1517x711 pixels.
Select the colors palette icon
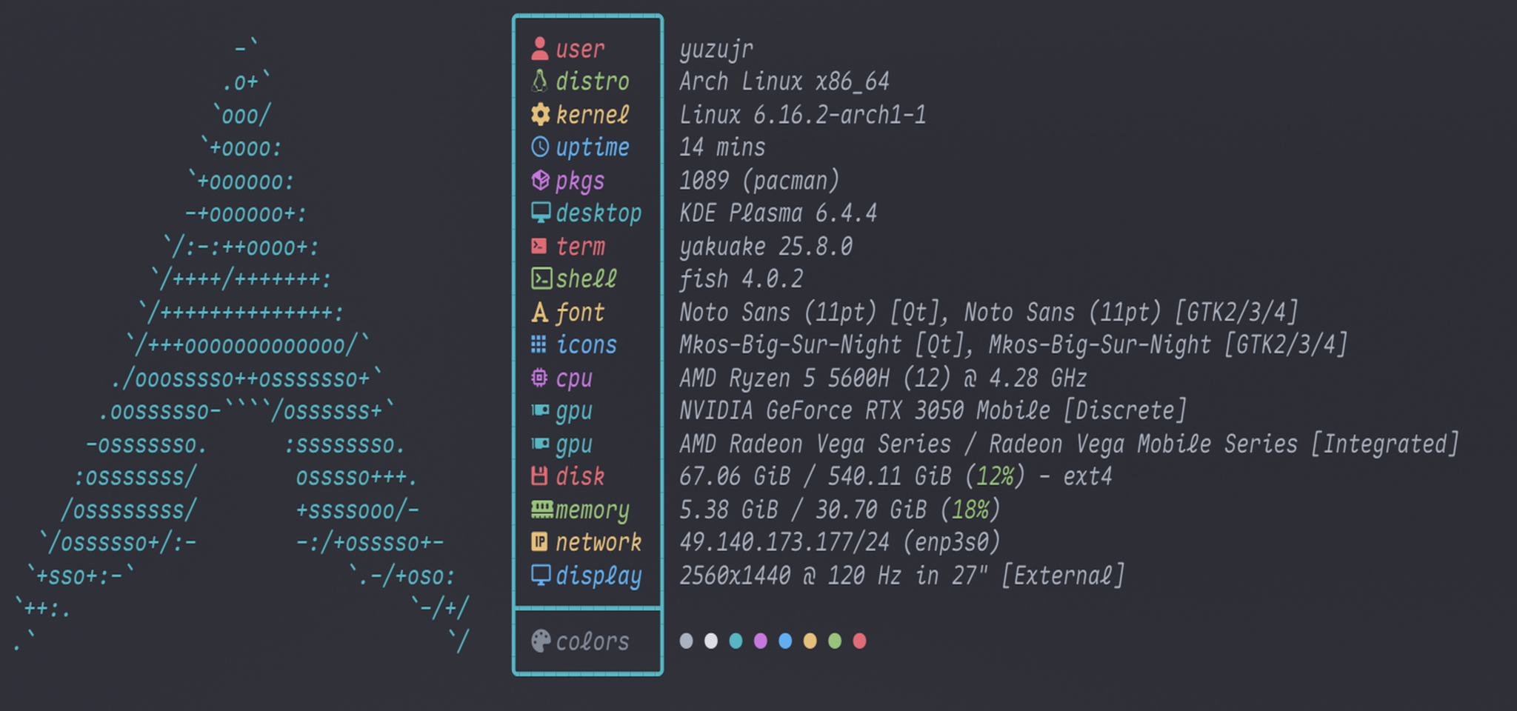540,641
